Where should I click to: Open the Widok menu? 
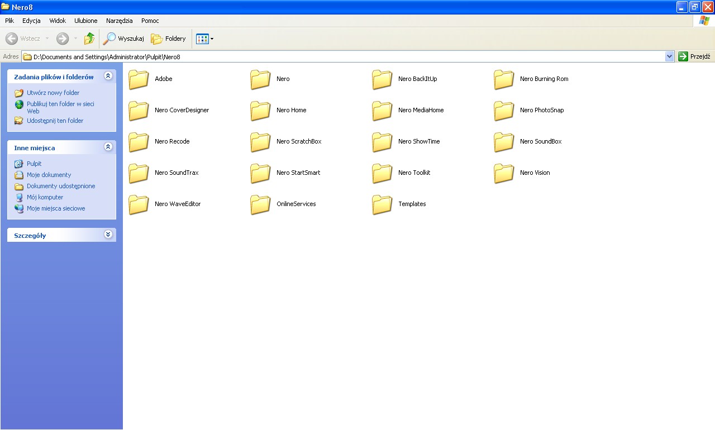click(x=58, y=21)
